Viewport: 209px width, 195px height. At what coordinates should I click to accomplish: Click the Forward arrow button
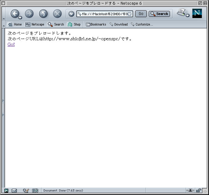click(x=29, y=14)
